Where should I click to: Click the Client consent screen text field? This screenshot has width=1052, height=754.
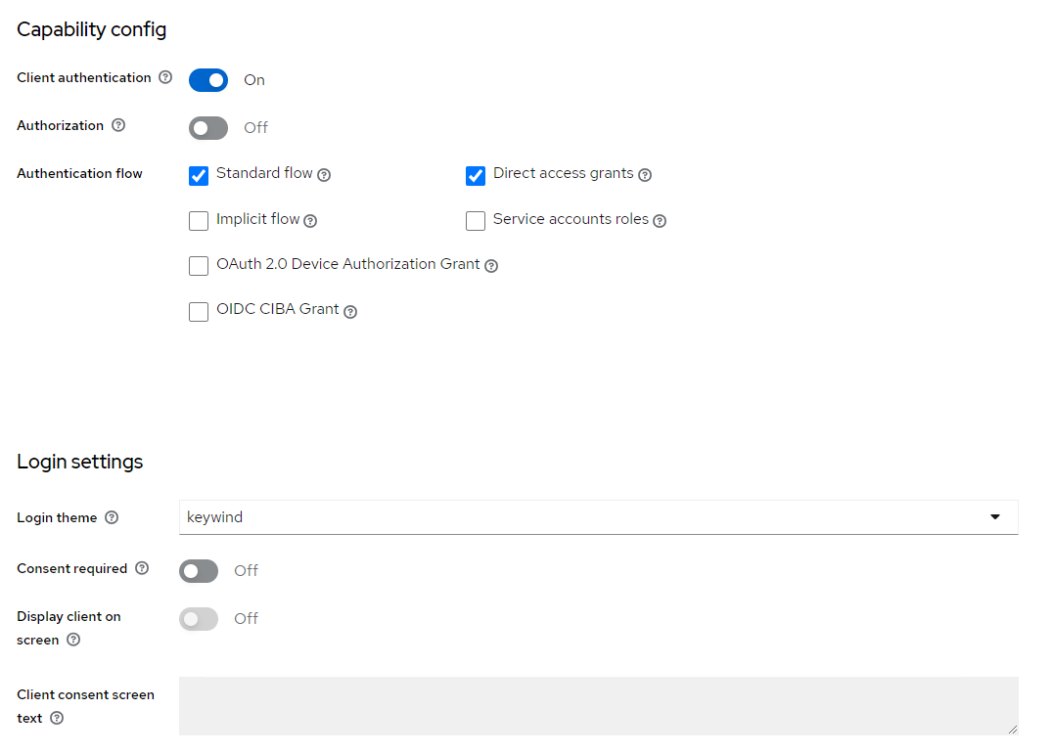click(598, 705)
